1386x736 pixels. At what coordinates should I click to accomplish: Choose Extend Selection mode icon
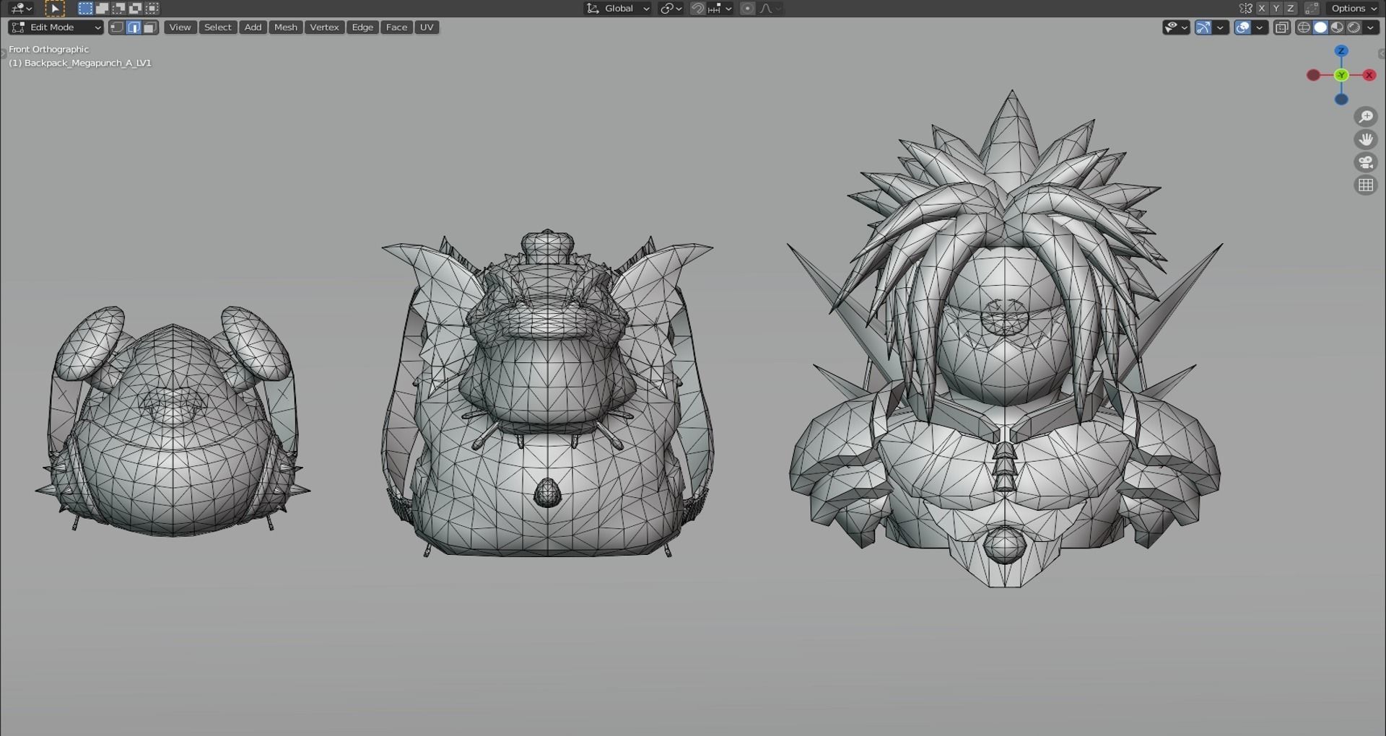(x=102, y=9)
